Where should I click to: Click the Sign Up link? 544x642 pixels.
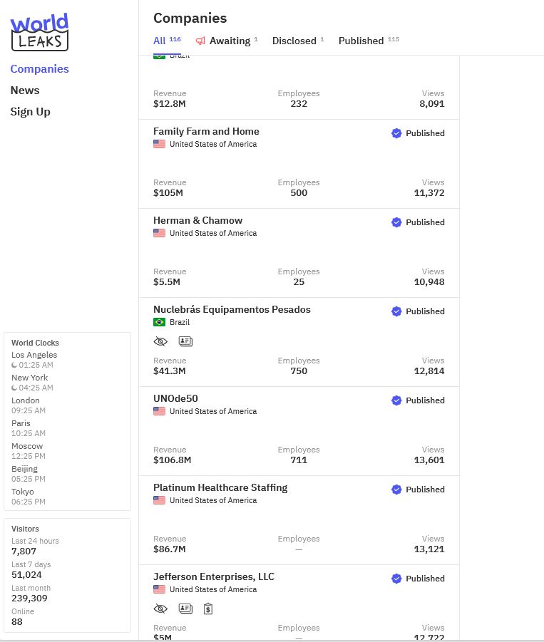tap(30, 112)
